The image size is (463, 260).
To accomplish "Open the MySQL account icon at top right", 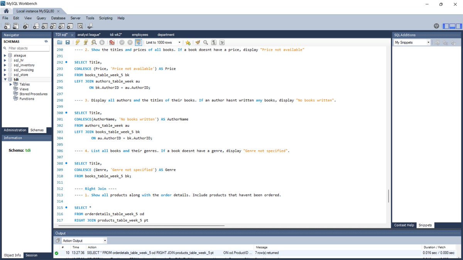I will pyautogui.click(x=436, y=26).
